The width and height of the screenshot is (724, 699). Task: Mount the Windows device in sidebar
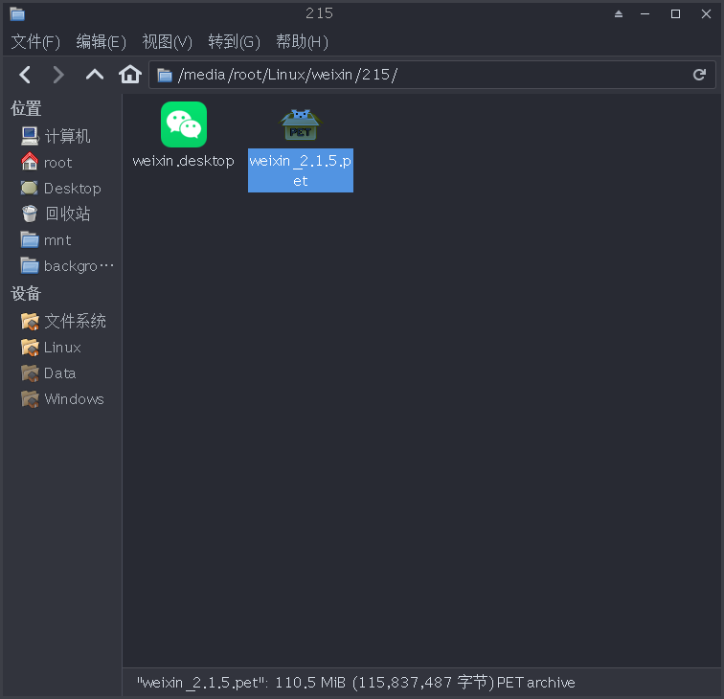(x=63, y=399)
